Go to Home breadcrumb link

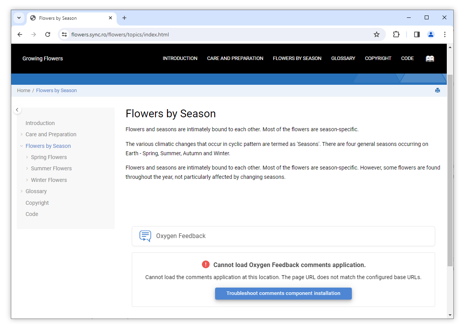[x=24, y=91]
